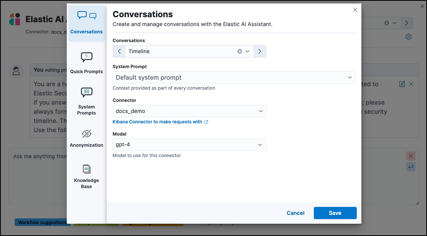Click the settings gear icon
This screenshot has width=427, height=236.
click(408, 36)
